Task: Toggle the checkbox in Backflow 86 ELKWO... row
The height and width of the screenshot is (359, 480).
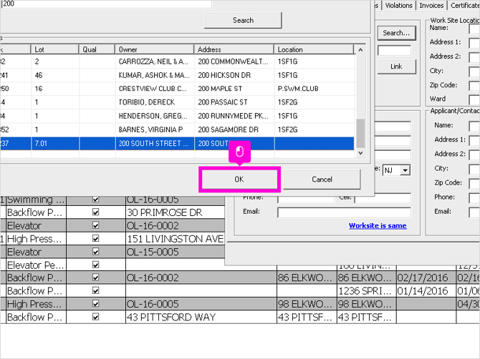Action: (x=96, y=277)
